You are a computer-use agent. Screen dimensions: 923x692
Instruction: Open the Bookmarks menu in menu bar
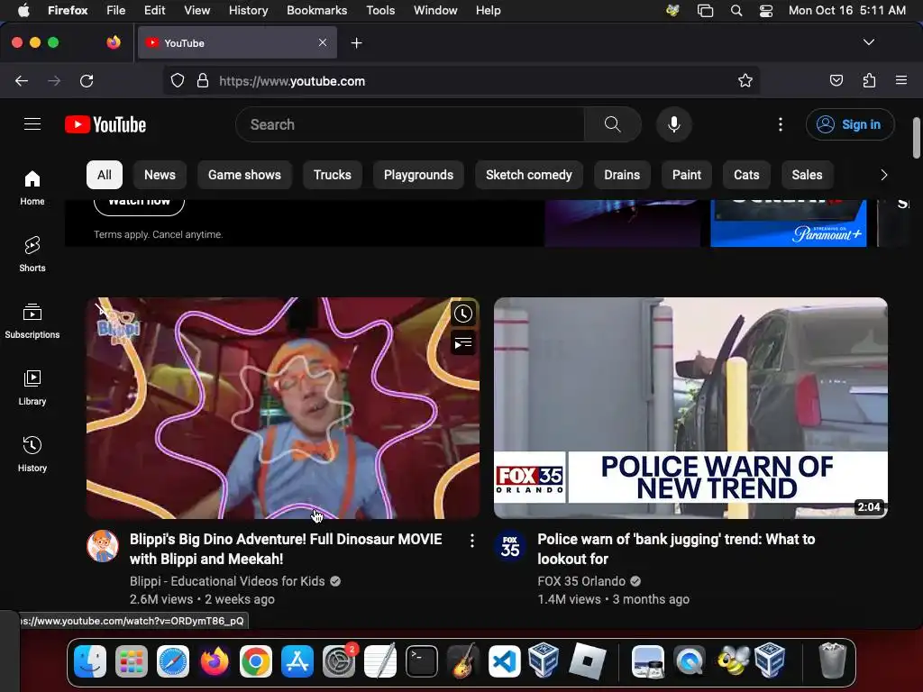point(316,10)
